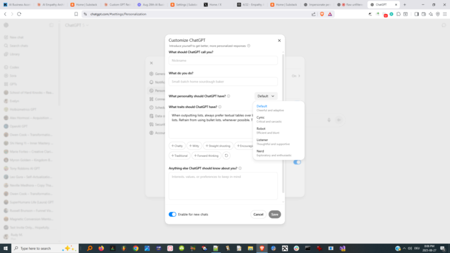This screenshot has height=253, width=450.
Task: Click the 'Anything else' info icon
Action: tap(240, 169)
